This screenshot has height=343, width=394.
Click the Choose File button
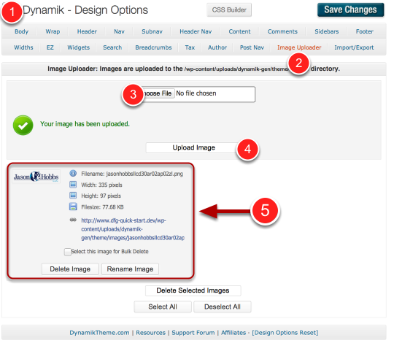158,93
